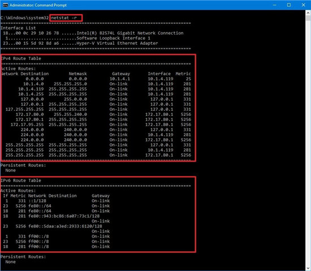The image size is (311, 271).
Task: Maximize the Command Prompt window
Action: click(289, 5)
